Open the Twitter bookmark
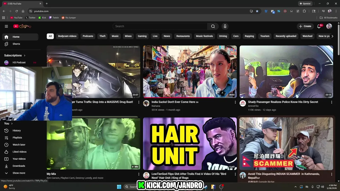The height and width of the screenshot is (191, 340). (x=30, y=18)
